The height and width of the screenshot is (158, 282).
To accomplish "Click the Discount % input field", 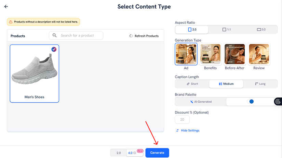I will [182, 120].
